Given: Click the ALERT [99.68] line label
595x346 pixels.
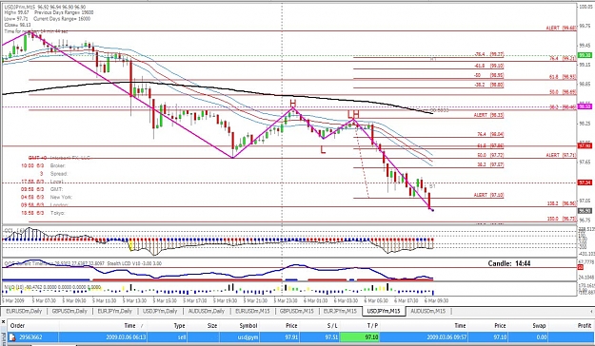Looking at the screenshot, I should [561, 28].
